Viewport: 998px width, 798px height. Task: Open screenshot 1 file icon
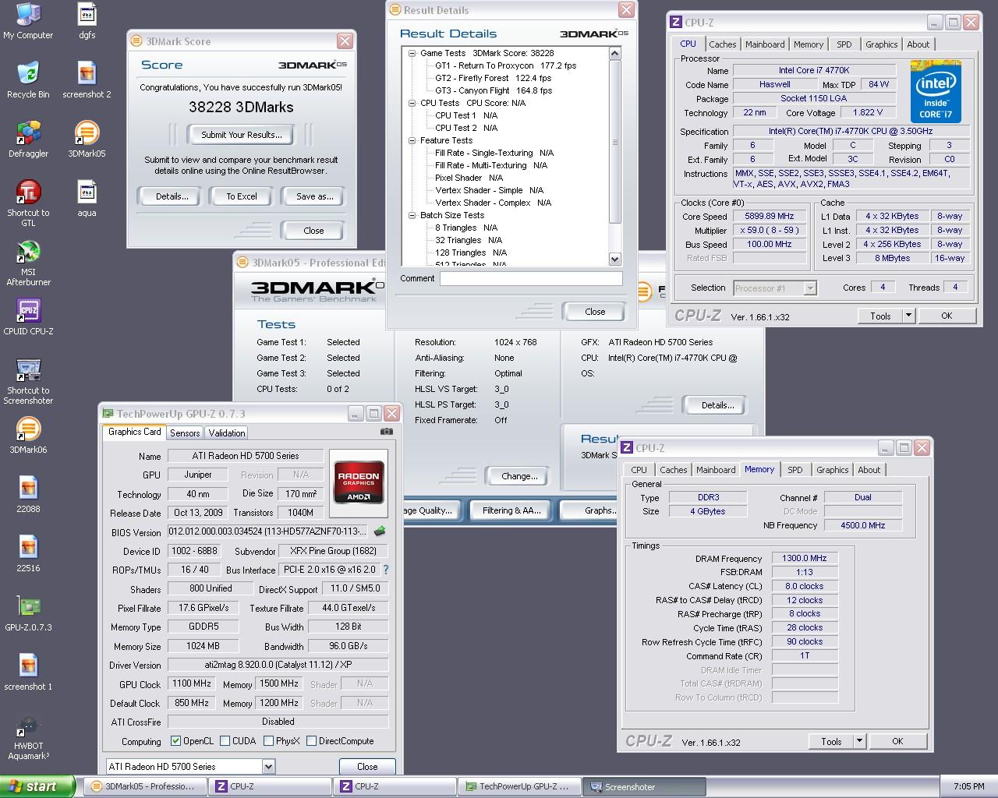[x=28, y=673]
